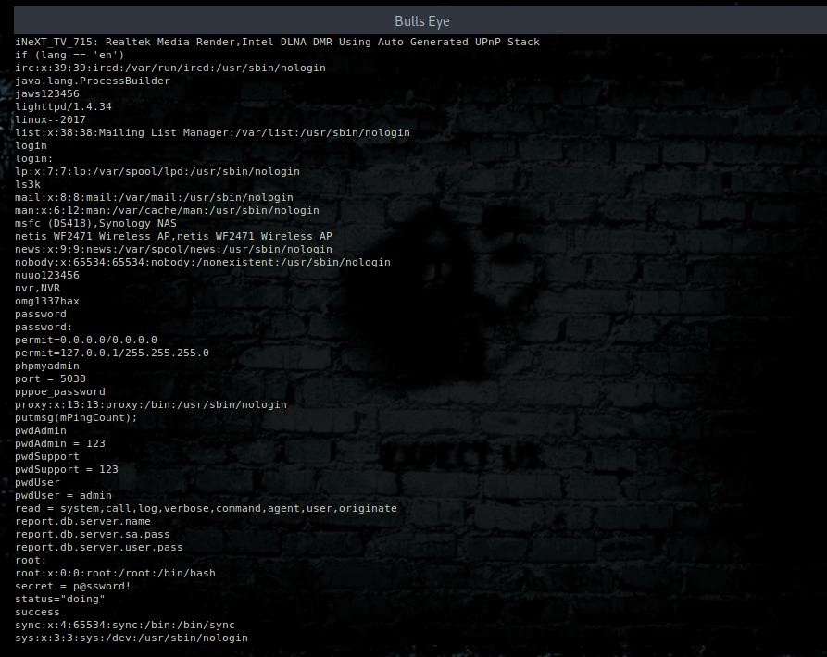Click the 'ls3k' string
This screenshot has height=657, width=827.
click(x=28, y=184)
